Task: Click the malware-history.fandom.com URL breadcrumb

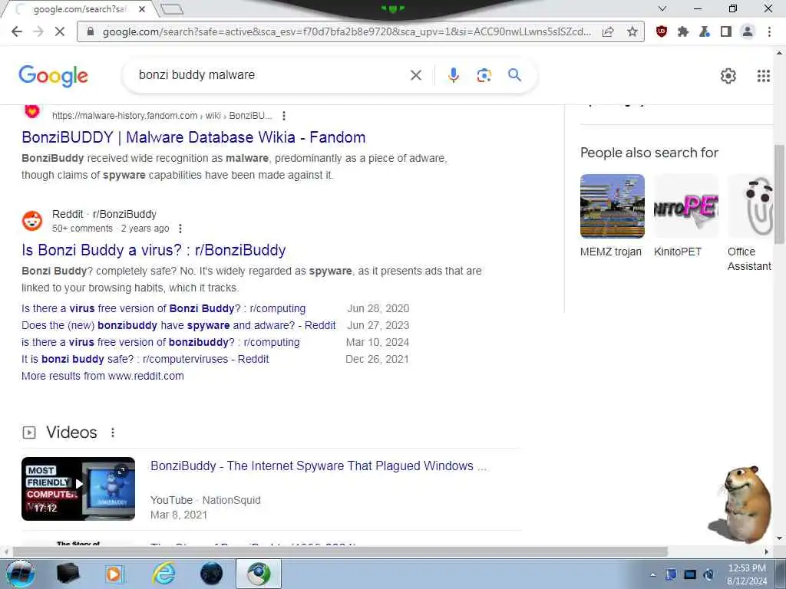Action: [x=162, y=116]
